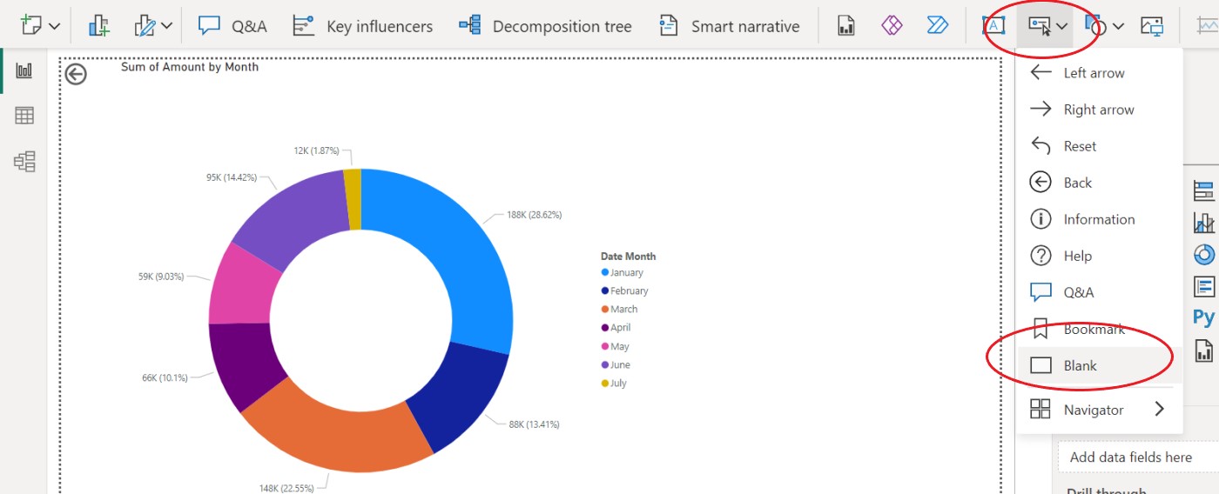Collapse the Buttons dropdown arrow

tap(1062, 27)
